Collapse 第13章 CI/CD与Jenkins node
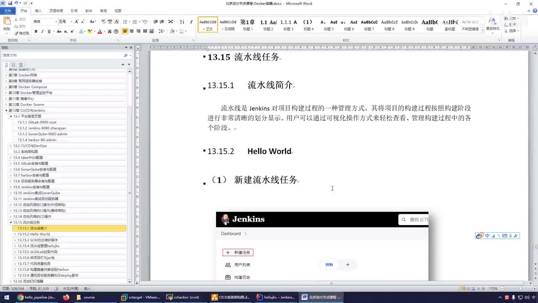Viewport: 538px width, 303px height. [6, 110]
